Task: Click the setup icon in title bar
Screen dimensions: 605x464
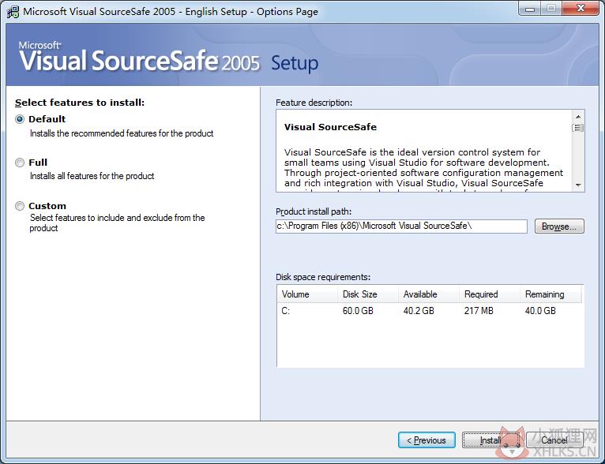Action: click(13, 12)
